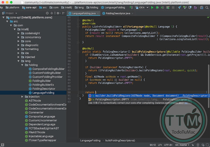Click the Update Project VCS icon
Screen dimensions: 210x147
coord(180,7)
